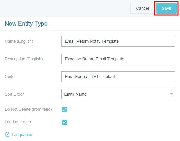Click the 'Description (English)' label
This screenshot has width=180, height=141.
point(23,59)
